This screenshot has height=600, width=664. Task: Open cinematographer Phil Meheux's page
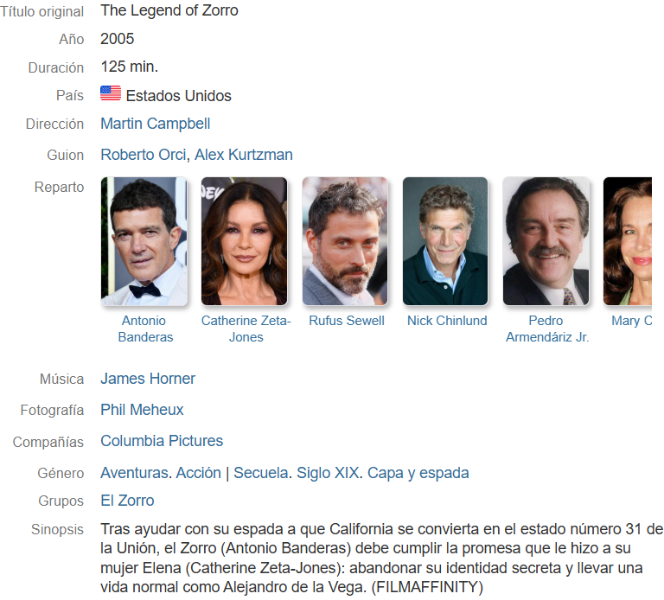142,410
